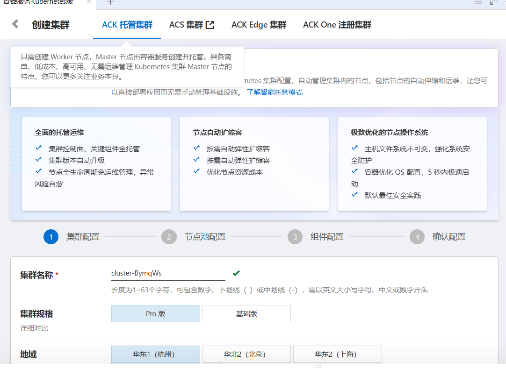Open the 详细对比 link
Viewport: 506px width, 368px height.
[34, 328]
